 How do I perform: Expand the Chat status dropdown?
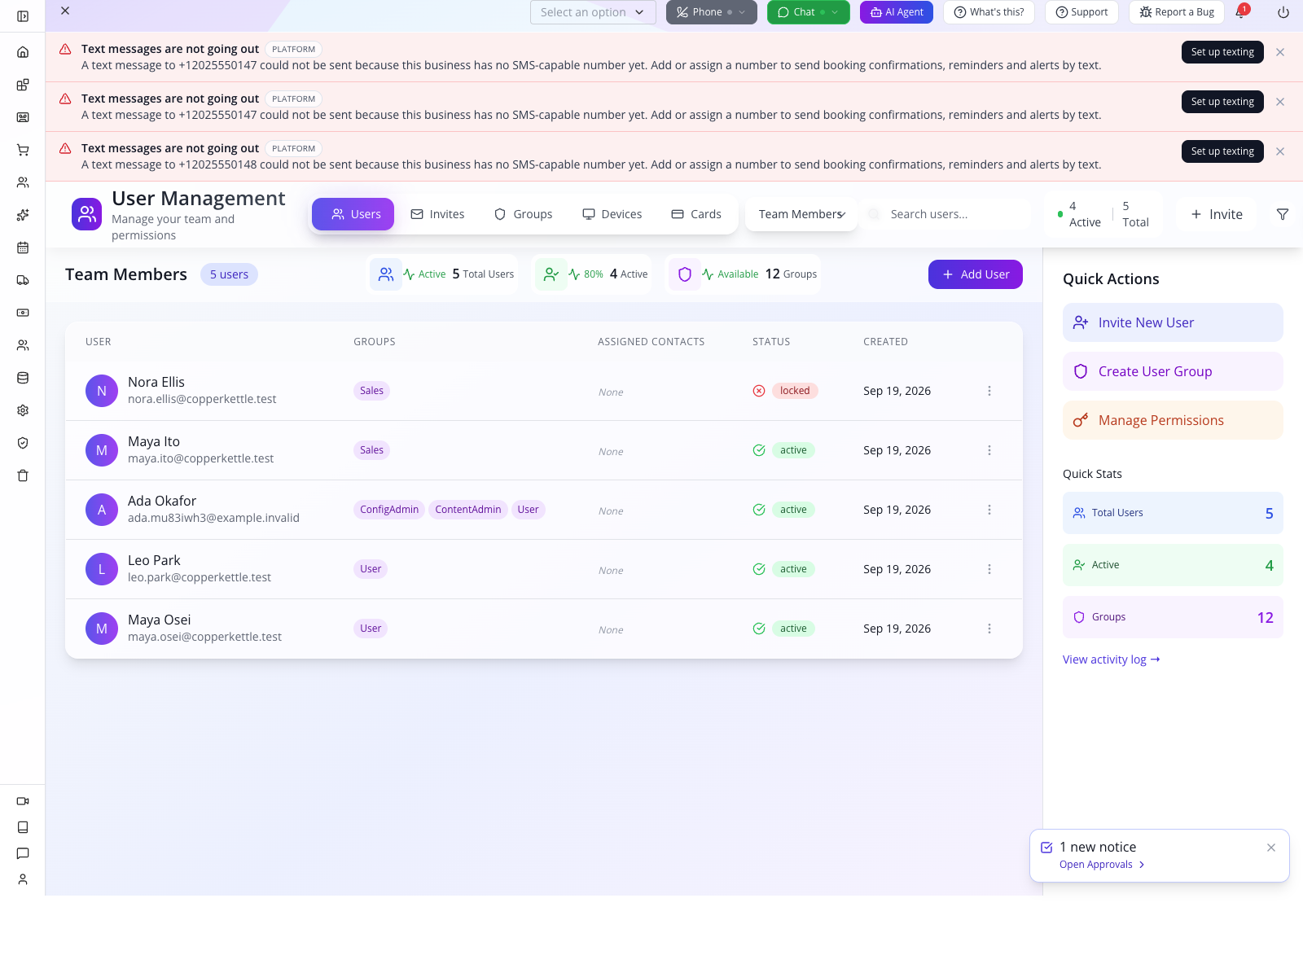pyautogui.click(x=835, y=12)
